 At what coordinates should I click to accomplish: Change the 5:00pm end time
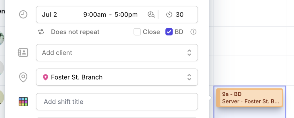click(126, 15)
